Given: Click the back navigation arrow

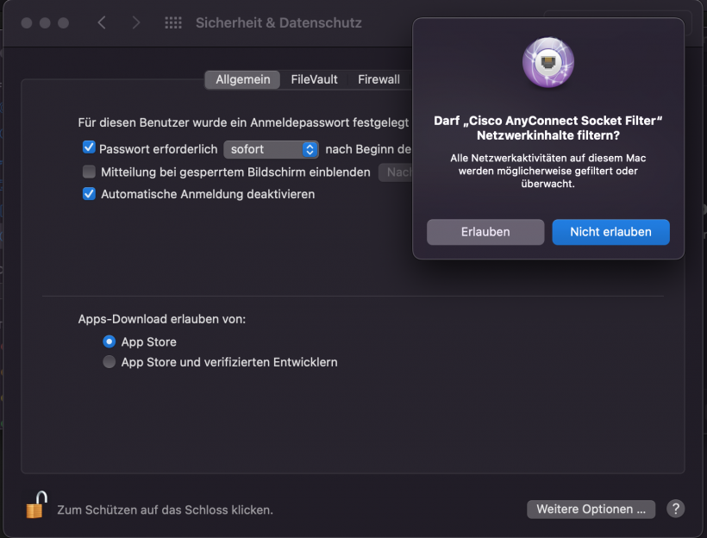Looking at the screenshot, I should [x=101, y=22].
